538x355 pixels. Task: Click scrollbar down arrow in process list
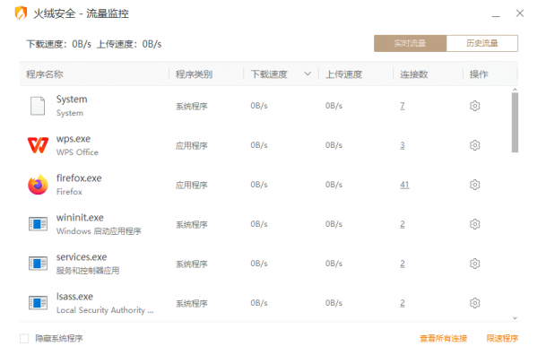(515, 318)
